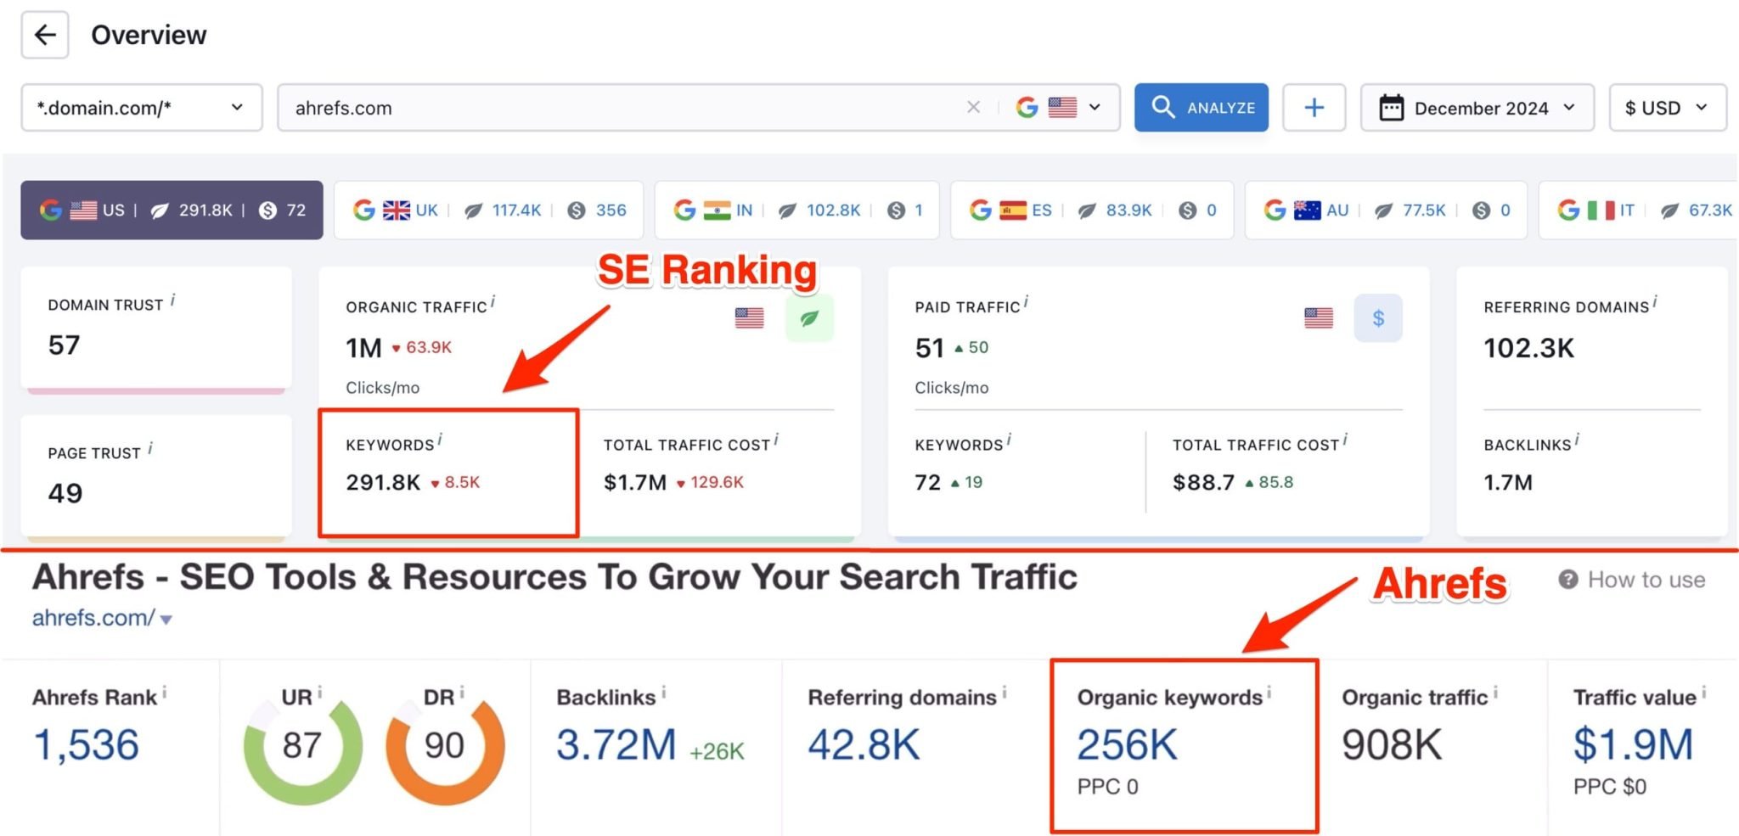Screen dimensions: 1739x836
Task: Click the green leaf organic traffic icon
Action: click(x=809, y=318)
